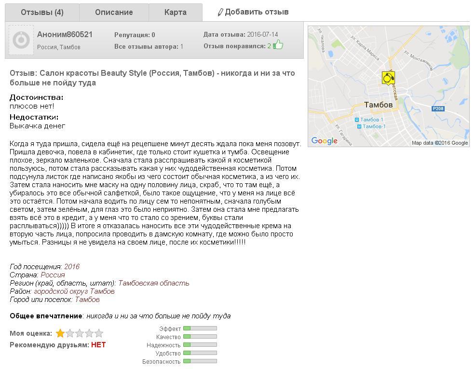Viewport: 476px width, 369px height.
Task: Click the P208 road badge on map
Action: click(x=438, y=109)
